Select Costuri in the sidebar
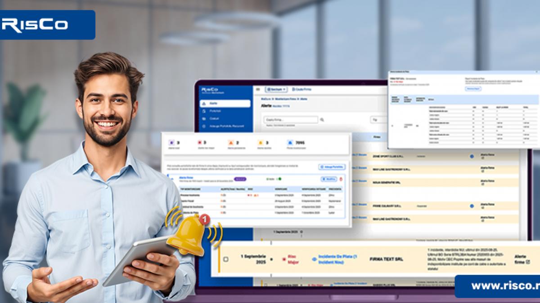Viewport: 540px width, 303px height. click(225, 119)
